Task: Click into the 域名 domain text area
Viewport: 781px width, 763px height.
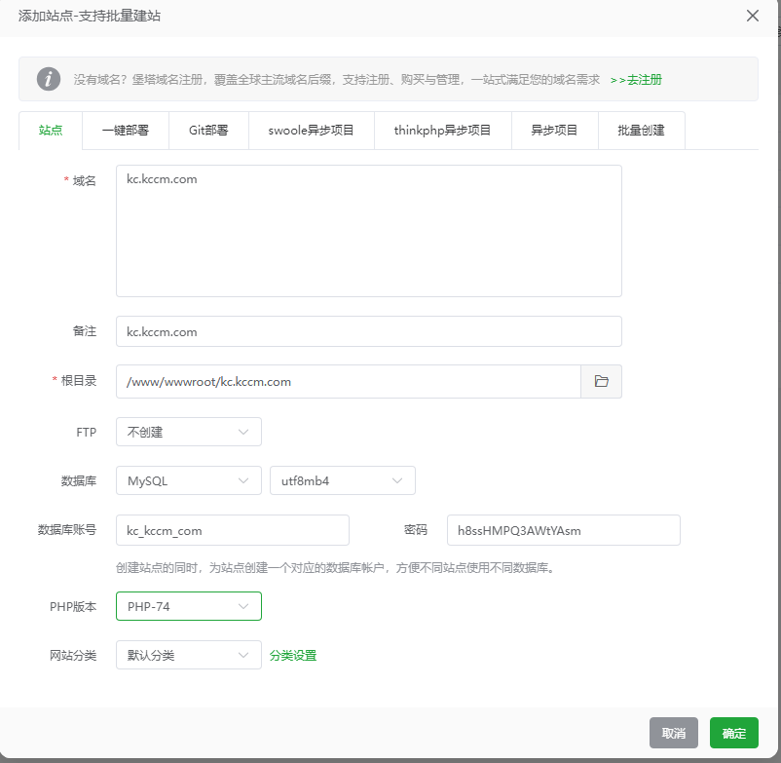Action: click(369, 231)
